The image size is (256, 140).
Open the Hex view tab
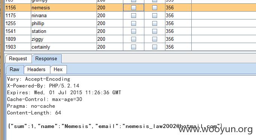point(58,69)
